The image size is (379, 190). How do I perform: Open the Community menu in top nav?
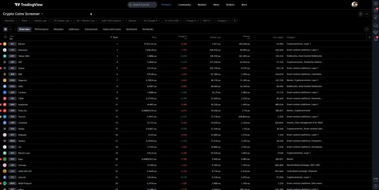tap(184, 4)
